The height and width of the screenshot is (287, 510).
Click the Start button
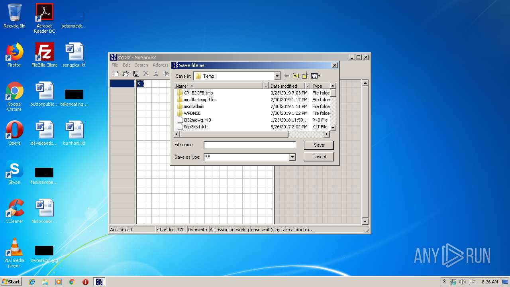pyautogui.click(x=11, y=282)
